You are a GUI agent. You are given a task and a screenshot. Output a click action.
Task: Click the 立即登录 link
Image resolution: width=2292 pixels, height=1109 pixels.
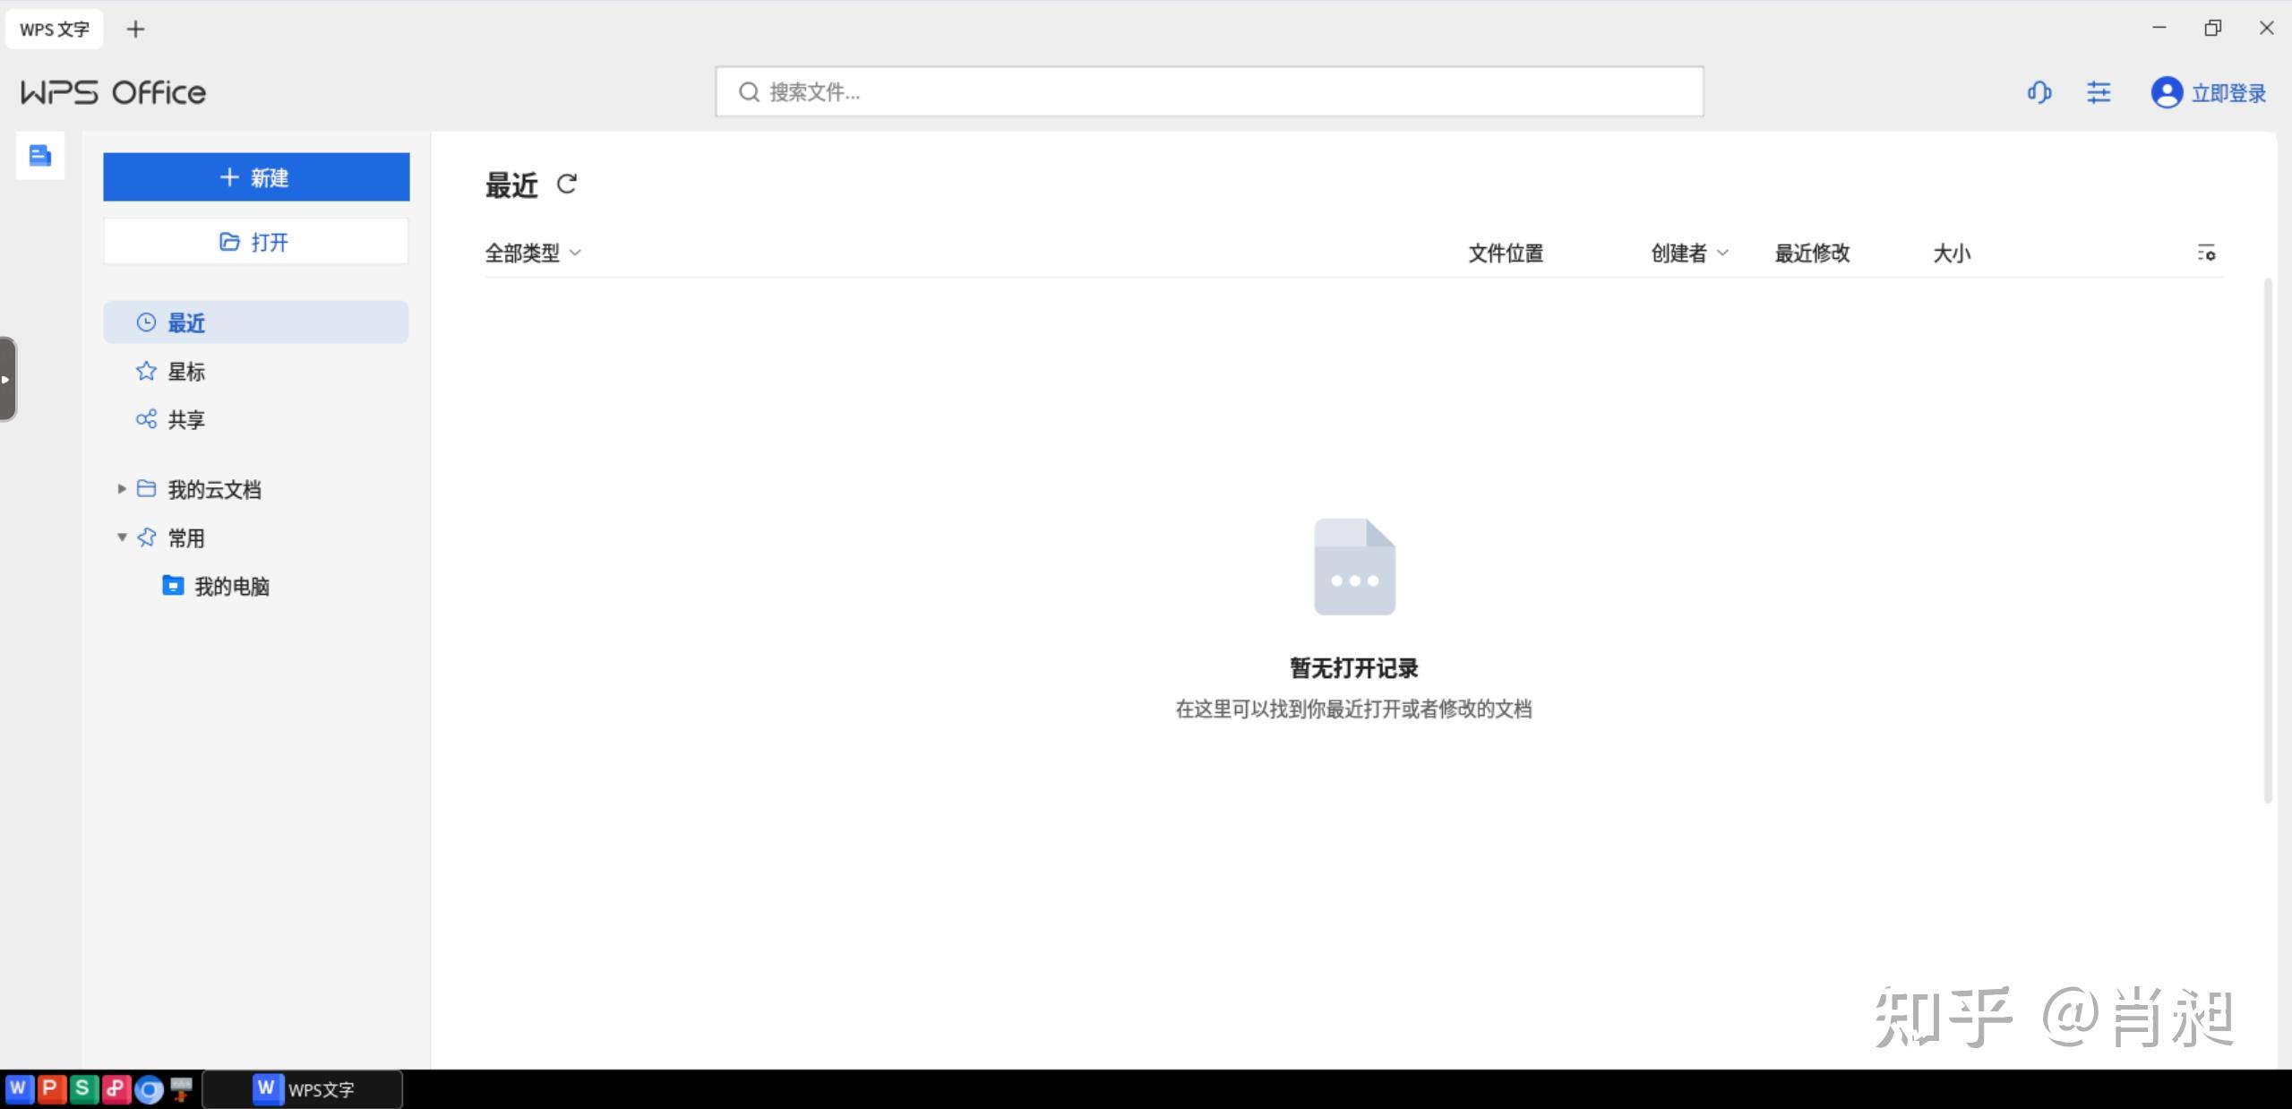click(2228, 93)
